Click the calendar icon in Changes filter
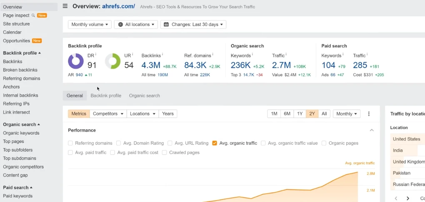This screenshot has height=202, width=425. 167,25
